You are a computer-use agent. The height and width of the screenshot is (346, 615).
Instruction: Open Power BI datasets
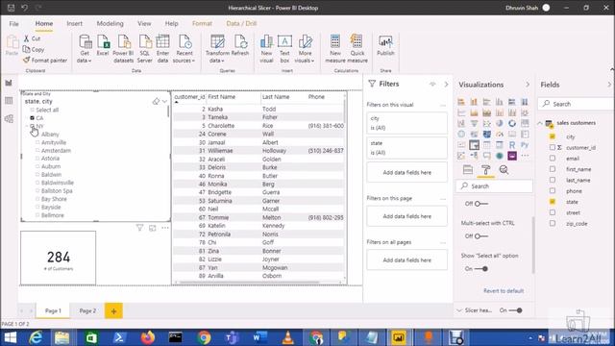[123, 49]
